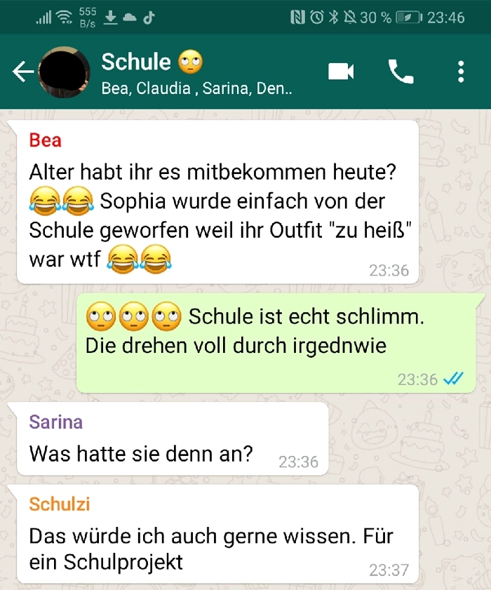
Task: Tap the back arrow in header
Action: click(x=23, y=72)
